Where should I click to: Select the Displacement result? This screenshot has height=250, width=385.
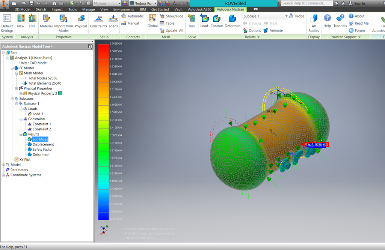43,144
